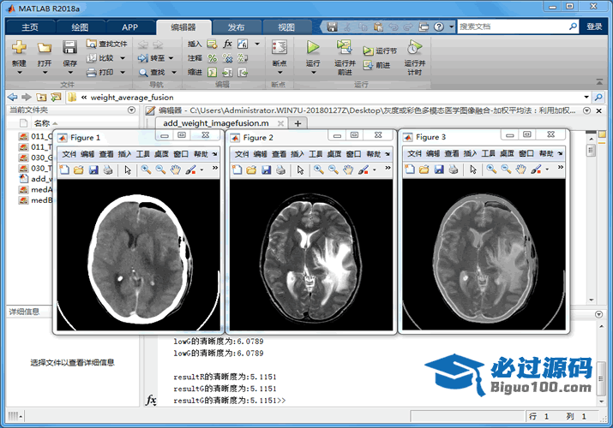This screenshot has height=428, width=613.
Task: Click the comment percent icon
Action: [x=213, y=58]
